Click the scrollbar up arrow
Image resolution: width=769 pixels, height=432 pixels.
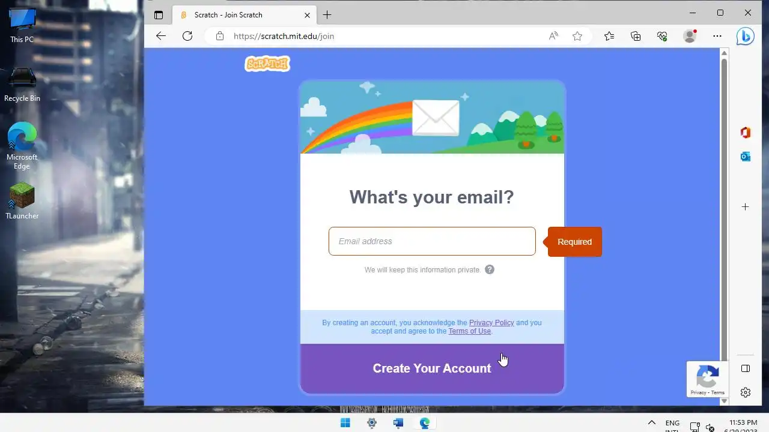(x=724, y=53)
